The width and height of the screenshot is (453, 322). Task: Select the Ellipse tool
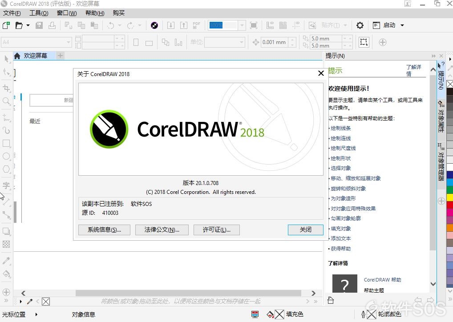point(6,156)
